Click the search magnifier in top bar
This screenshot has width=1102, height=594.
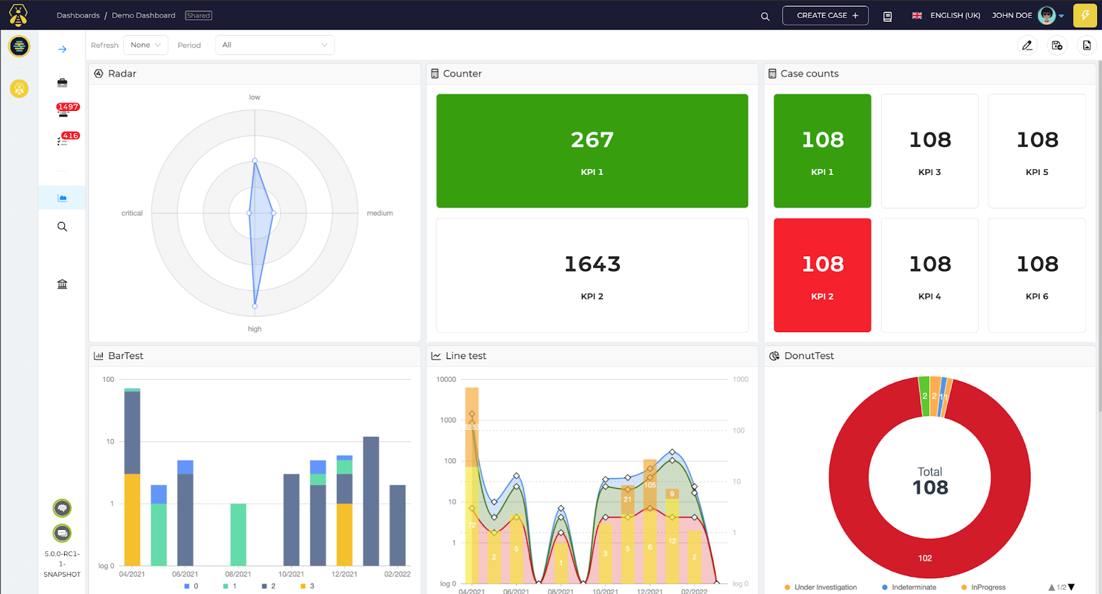click(x=765, y=16)
